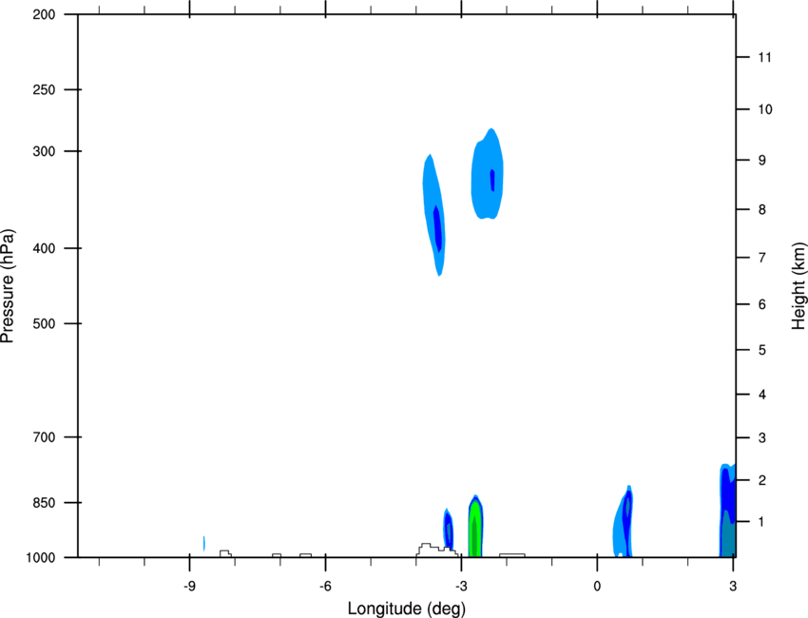
Task: Click the 'Longitude (deg)' axis title
Action: pyautogui.click(x=407, y=608)
